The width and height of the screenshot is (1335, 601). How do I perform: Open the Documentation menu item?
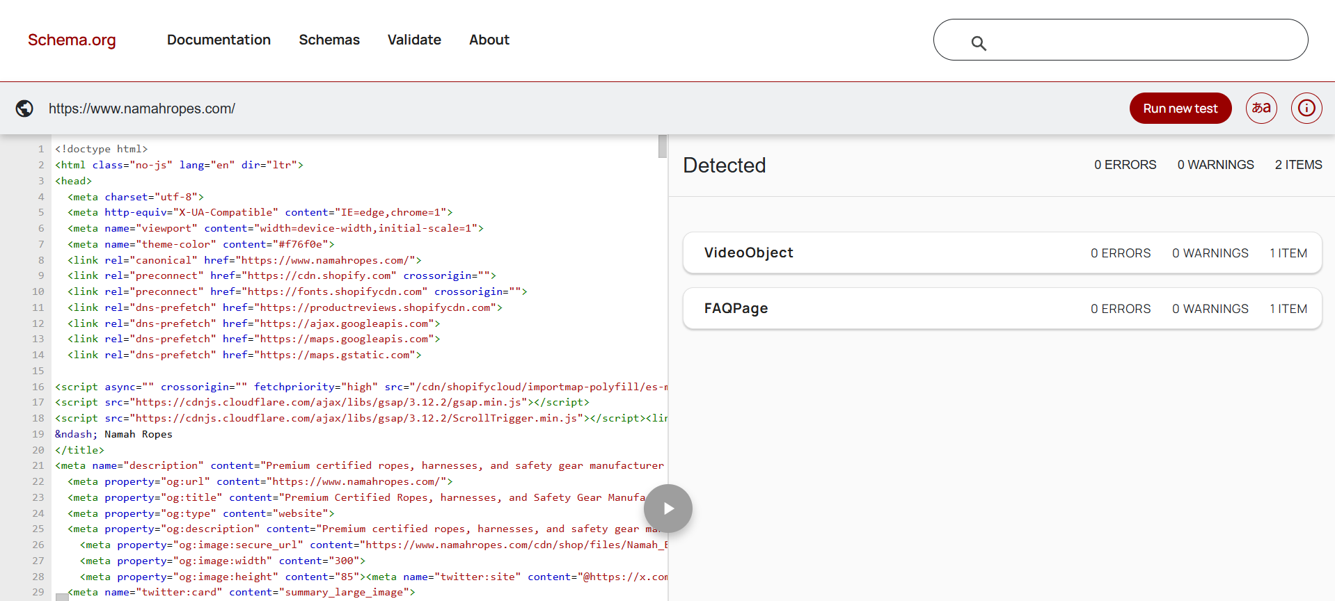pyautogui.click(x=219, y=40)
